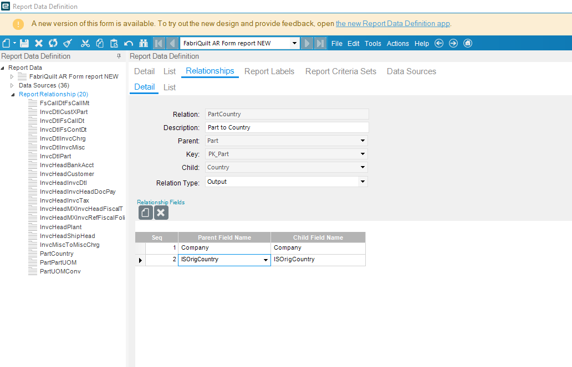Collapse the Report Data root node

tap(3, 68)
